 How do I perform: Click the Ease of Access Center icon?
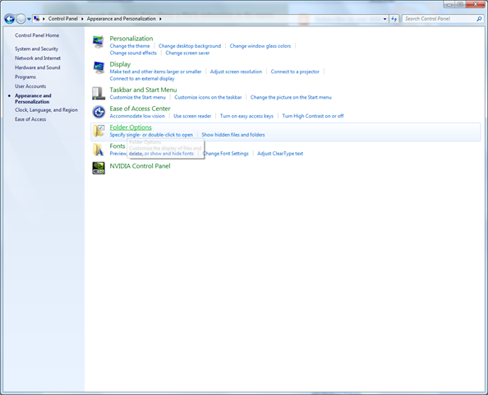[99, 112]
